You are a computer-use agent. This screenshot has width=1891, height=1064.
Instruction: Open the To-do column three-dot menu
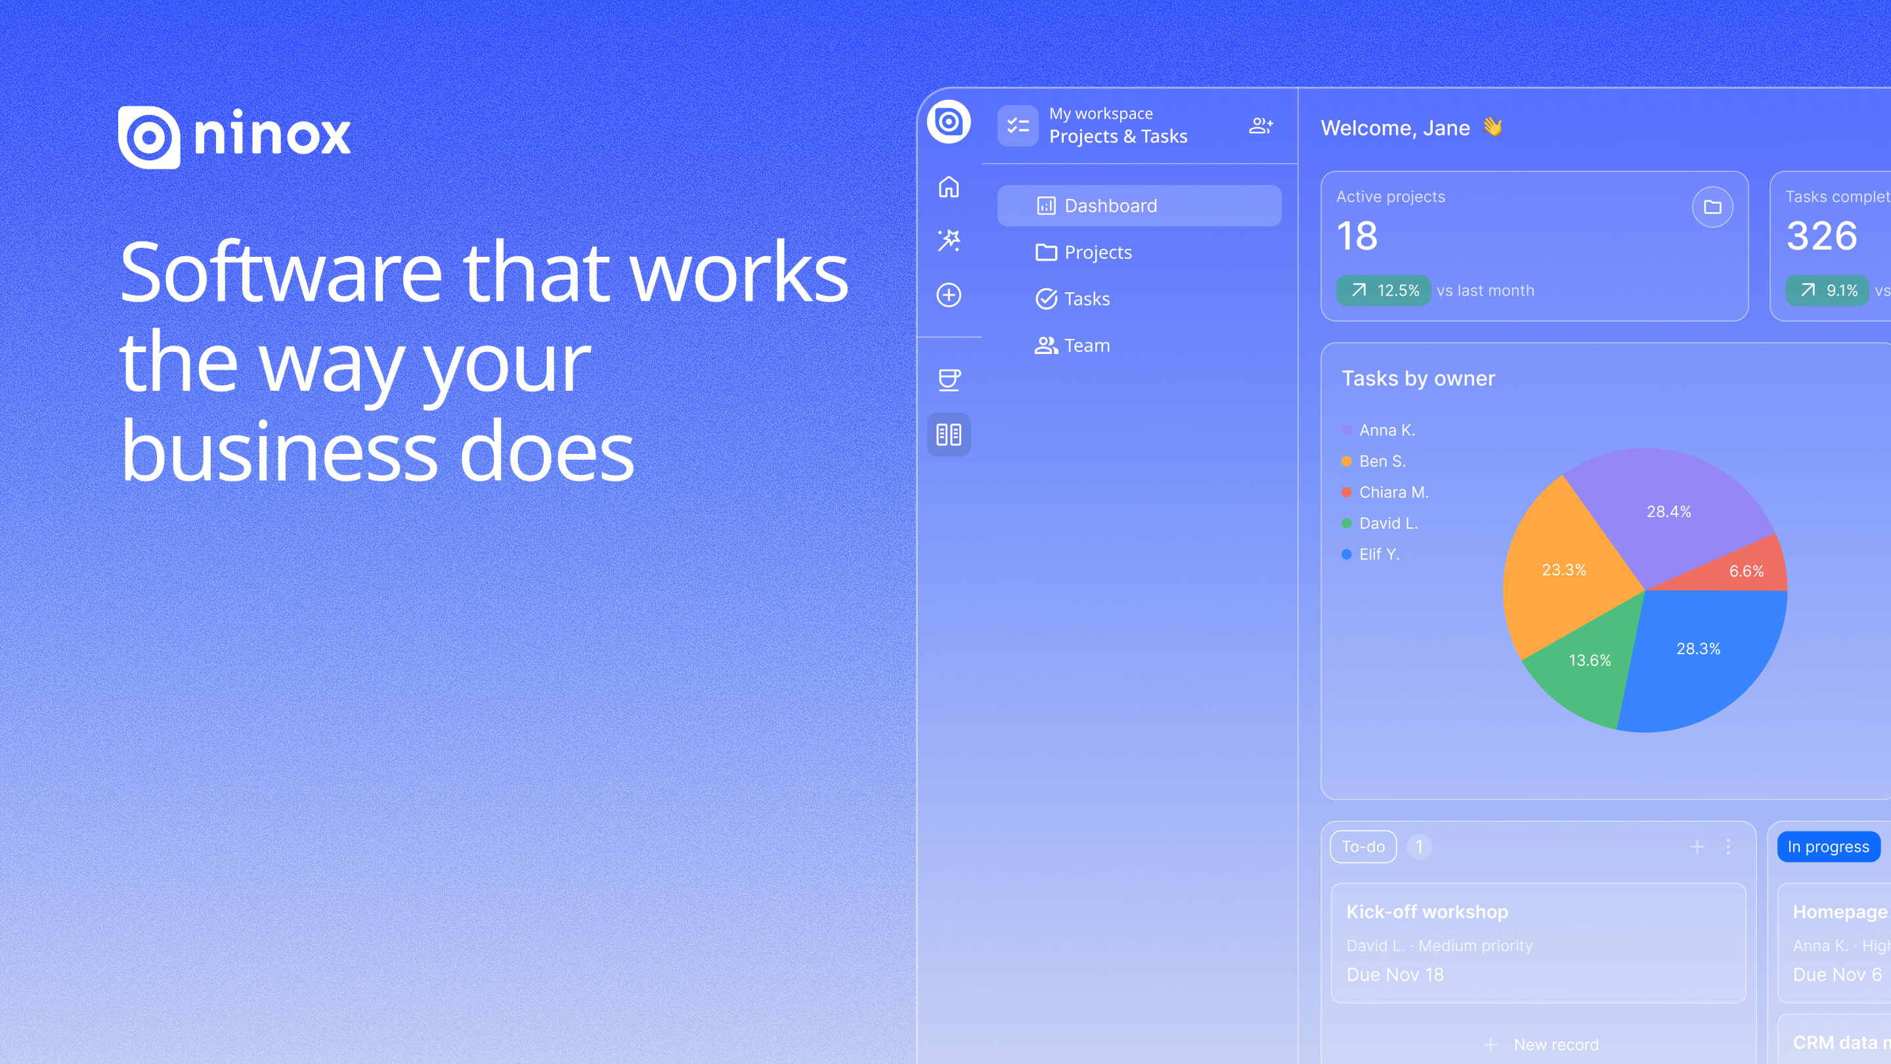1728,847
